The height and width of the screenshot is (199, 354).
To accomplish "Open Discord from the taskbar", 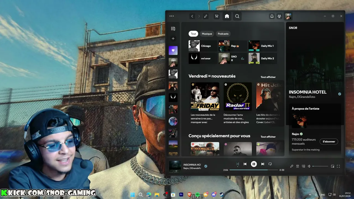I will pos(214,195).
